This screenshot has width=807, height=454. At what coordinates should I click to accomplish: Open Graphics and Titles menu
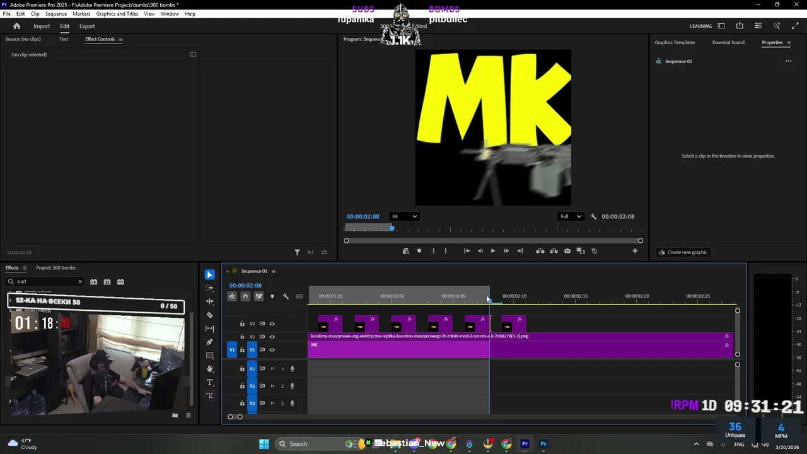(x=117, y=13)
